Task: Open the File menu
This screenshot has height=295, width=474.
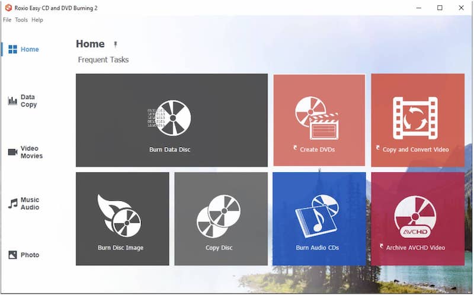Action: [7, 20]
